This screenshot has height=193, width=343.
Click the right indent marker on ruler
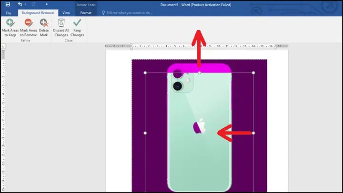pyautogui.click(x=276, y=46)
